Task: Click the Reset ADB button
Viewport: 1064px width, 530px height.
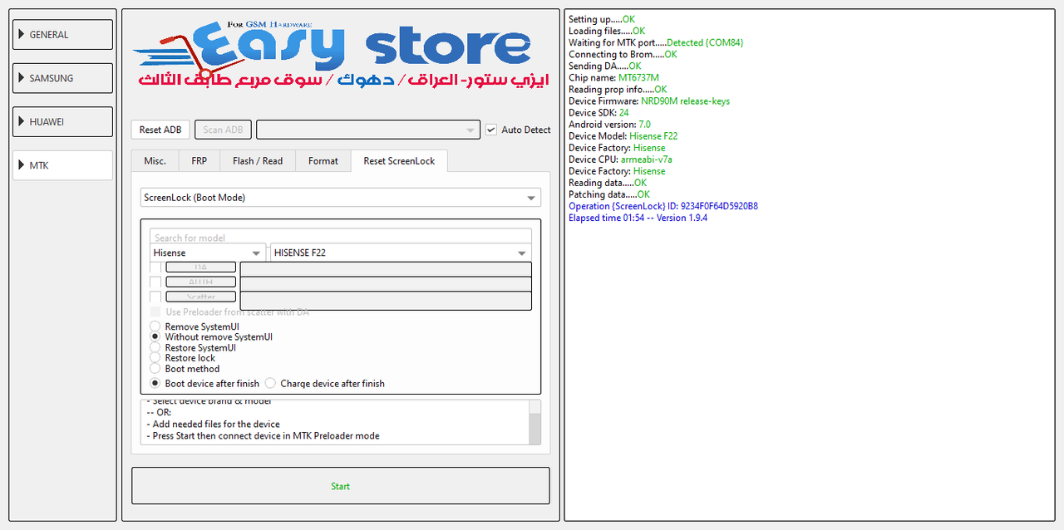Action: coord(160,130)
